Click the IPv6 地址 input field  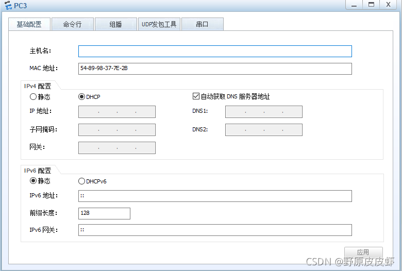[215, 196]
